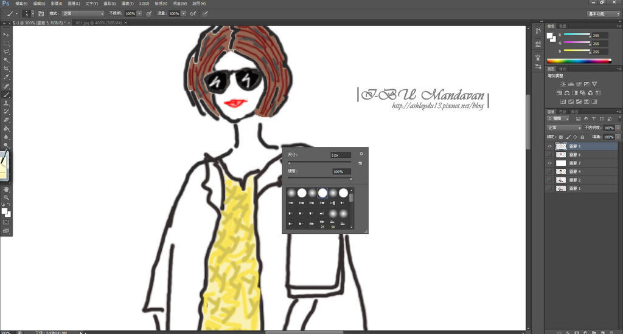Select the Hand tool
Viewport: 623px width, 334px height.
tap(6, 189)
